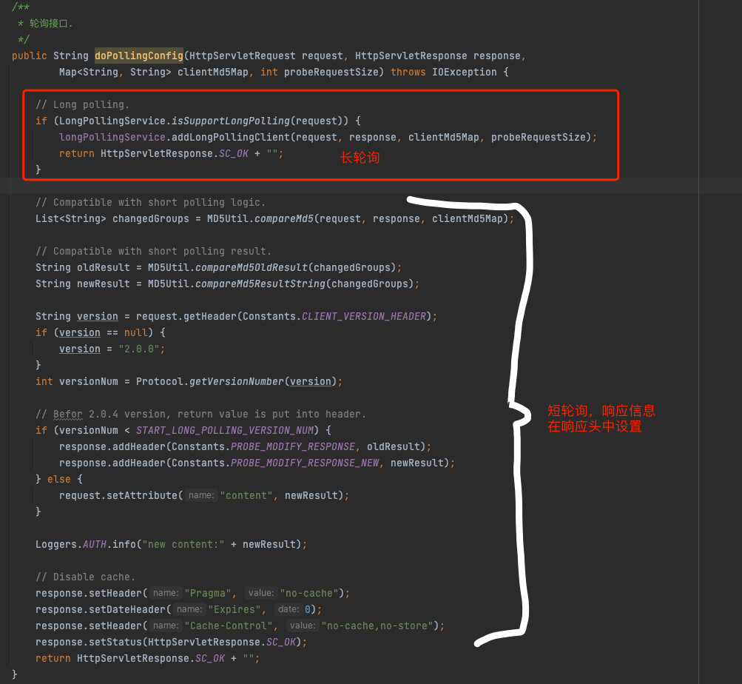Click the PROBE_MODIFY_RESPONSE_NEW constant

(x=305, y=463)
